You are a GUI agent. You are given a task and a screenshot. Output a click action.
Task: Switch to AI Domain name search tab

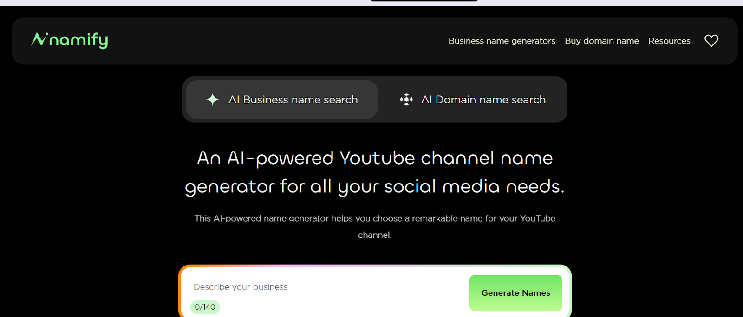tap(473, 100)
